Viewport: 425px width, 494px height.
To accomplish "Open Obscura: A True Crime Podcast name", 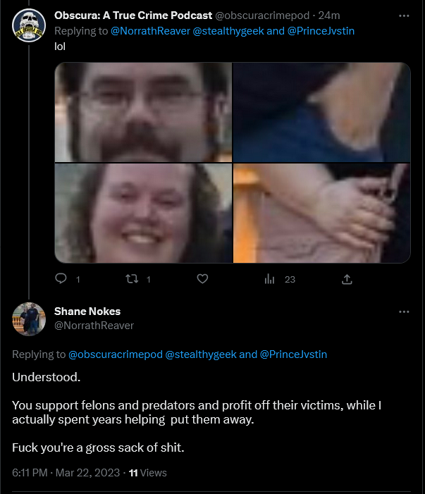I will click(x=133, y=16).
